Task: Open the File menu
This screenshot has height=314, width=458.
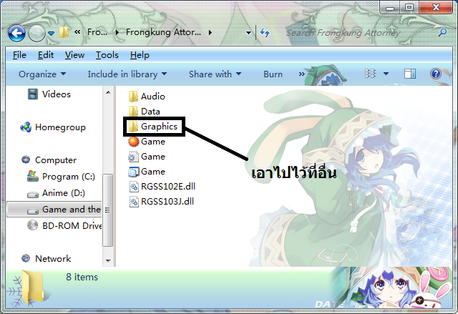Action: [x=19, y=55]
